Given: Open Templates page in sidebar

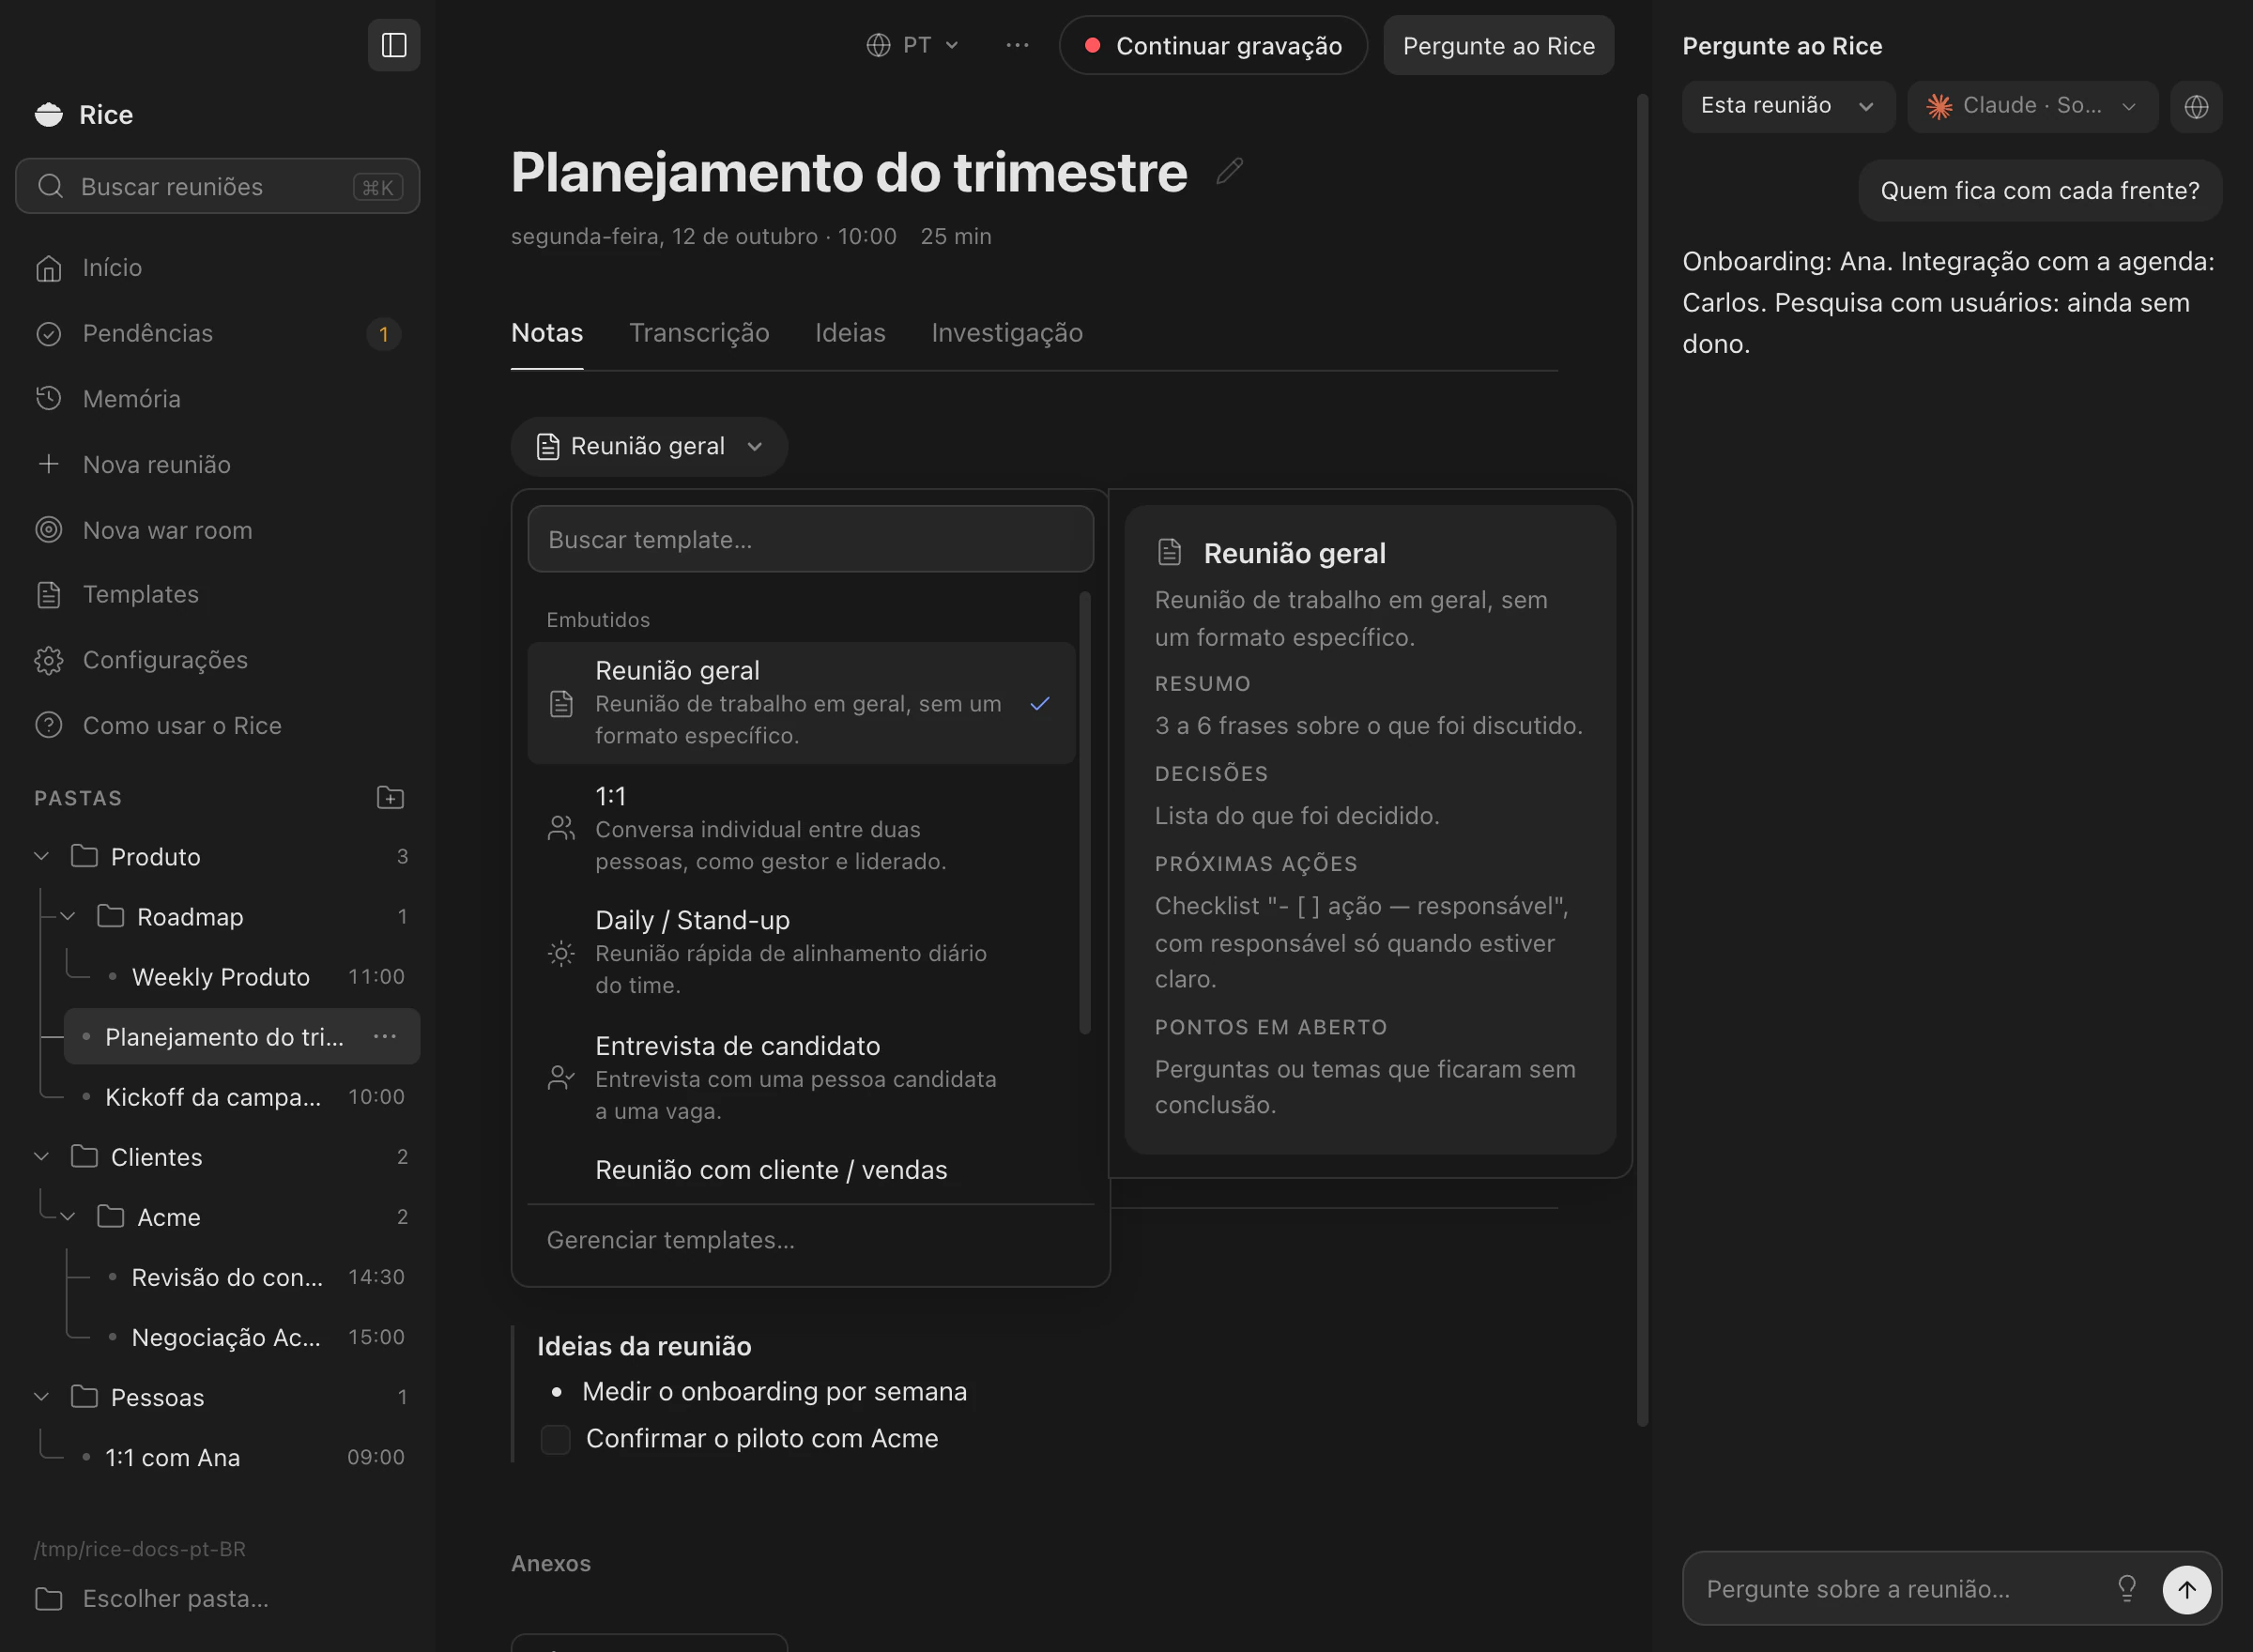Looking at the screenshot, I should (218, 594).
